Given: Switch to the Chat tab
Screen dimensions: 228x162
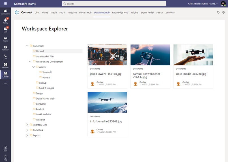Looking at the screenshot, I should [x=37, y=13].
